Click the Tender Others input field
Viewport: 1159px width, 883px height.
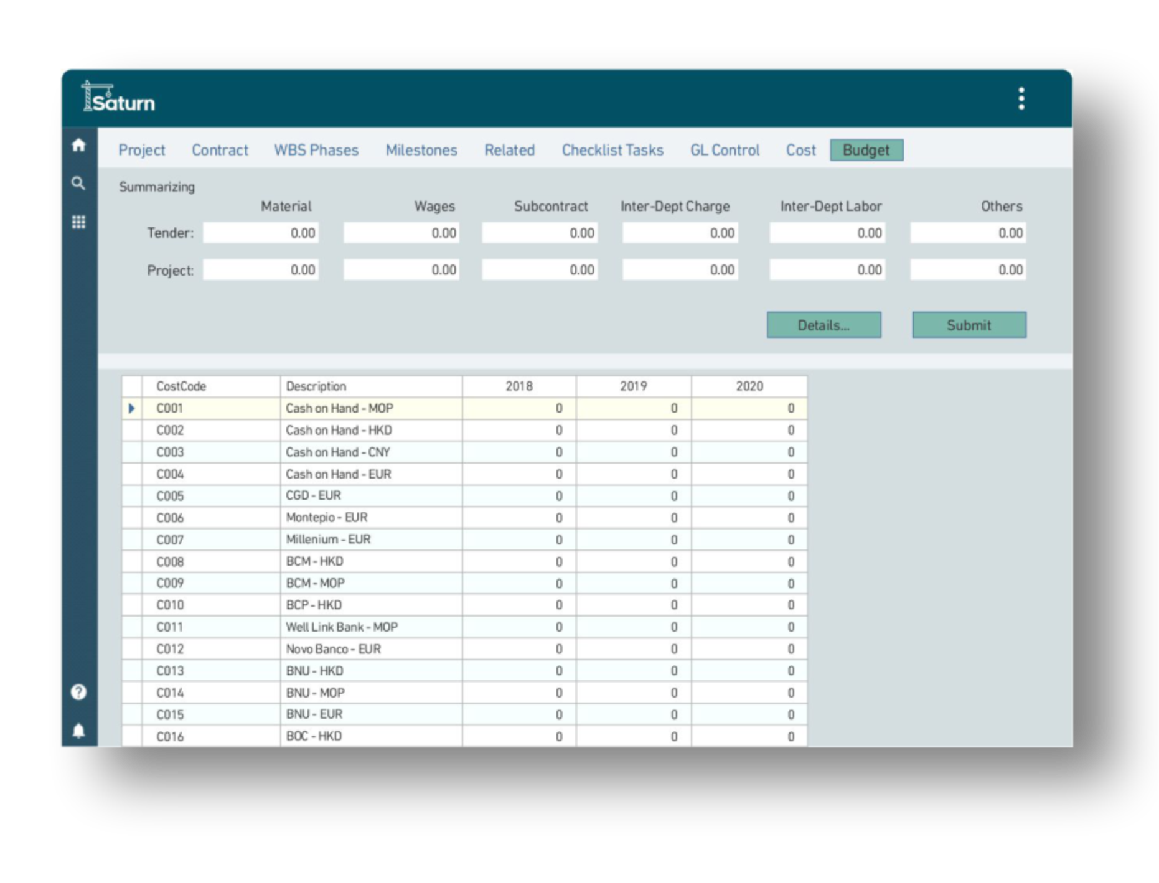(x=968, y=233)
